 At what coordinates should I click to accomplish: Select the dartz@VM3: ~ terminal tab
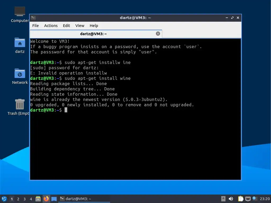click(96, 34)
